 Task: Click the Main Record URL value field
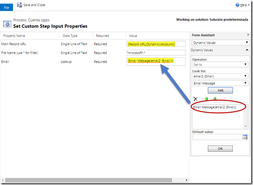156,44
